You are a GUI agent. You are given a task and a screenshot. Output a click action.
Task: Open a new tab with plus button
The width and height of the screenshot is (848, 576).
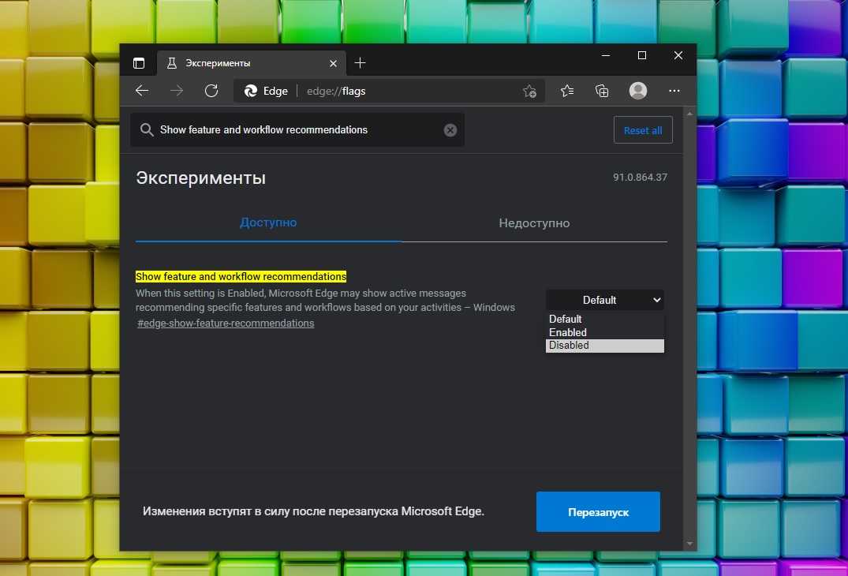tap(360, 63)
